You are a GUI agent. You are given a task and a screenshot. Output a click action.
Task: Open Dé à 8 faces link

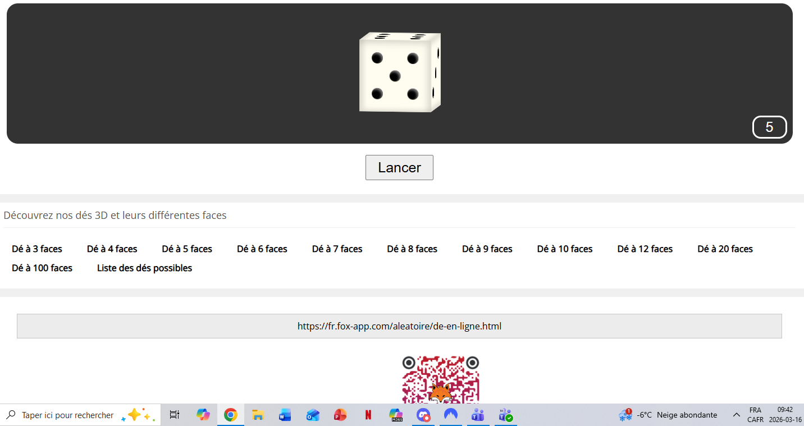(x=412, y=249)
